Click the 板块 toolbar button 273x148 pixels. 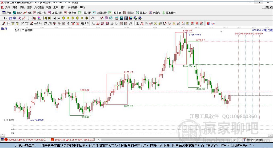pyautogui.click(x=17, y=13)
